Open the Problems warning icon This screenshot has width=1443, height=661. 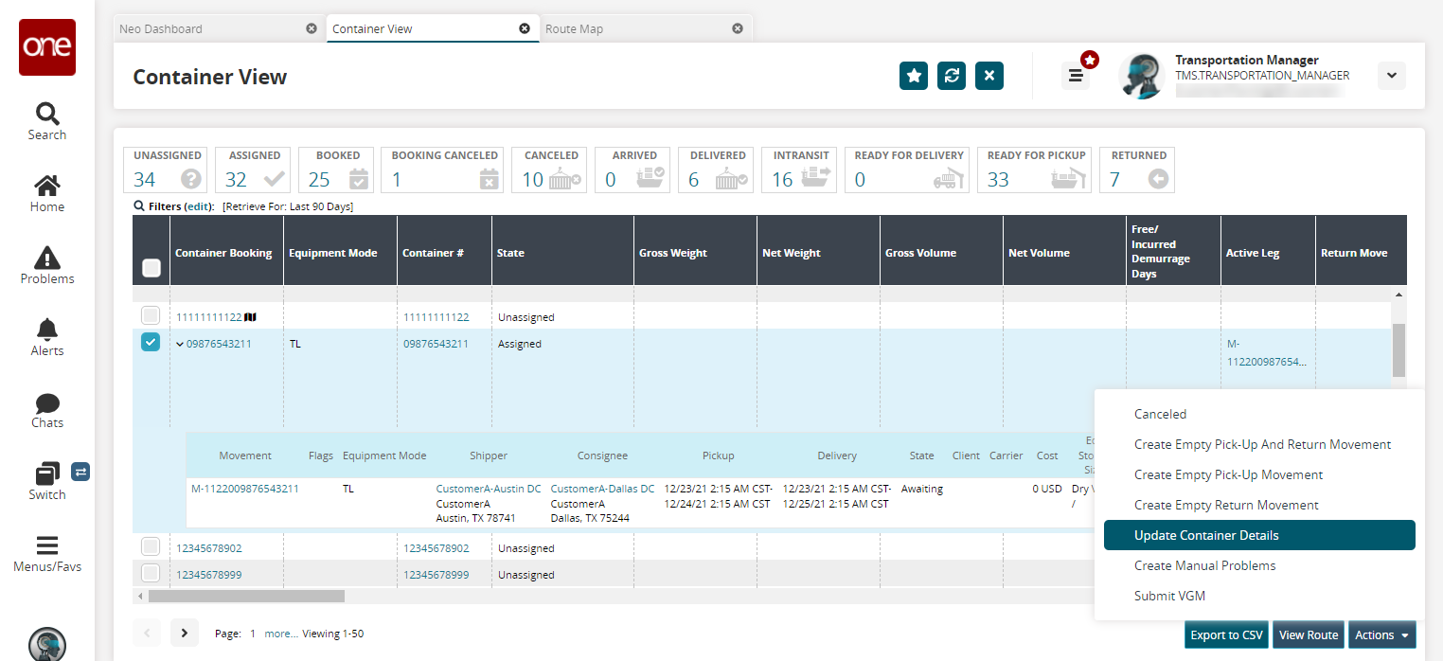pos(46,258)
